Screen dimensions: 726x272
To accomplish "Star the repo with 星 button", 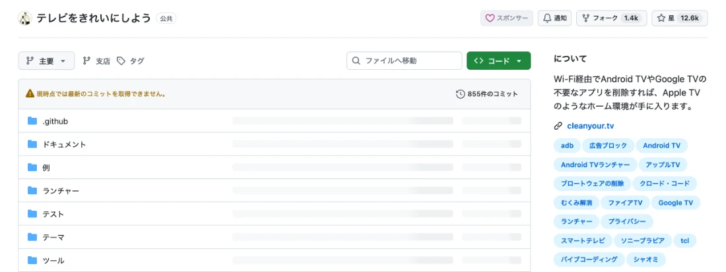I will (x=680, y=18).
